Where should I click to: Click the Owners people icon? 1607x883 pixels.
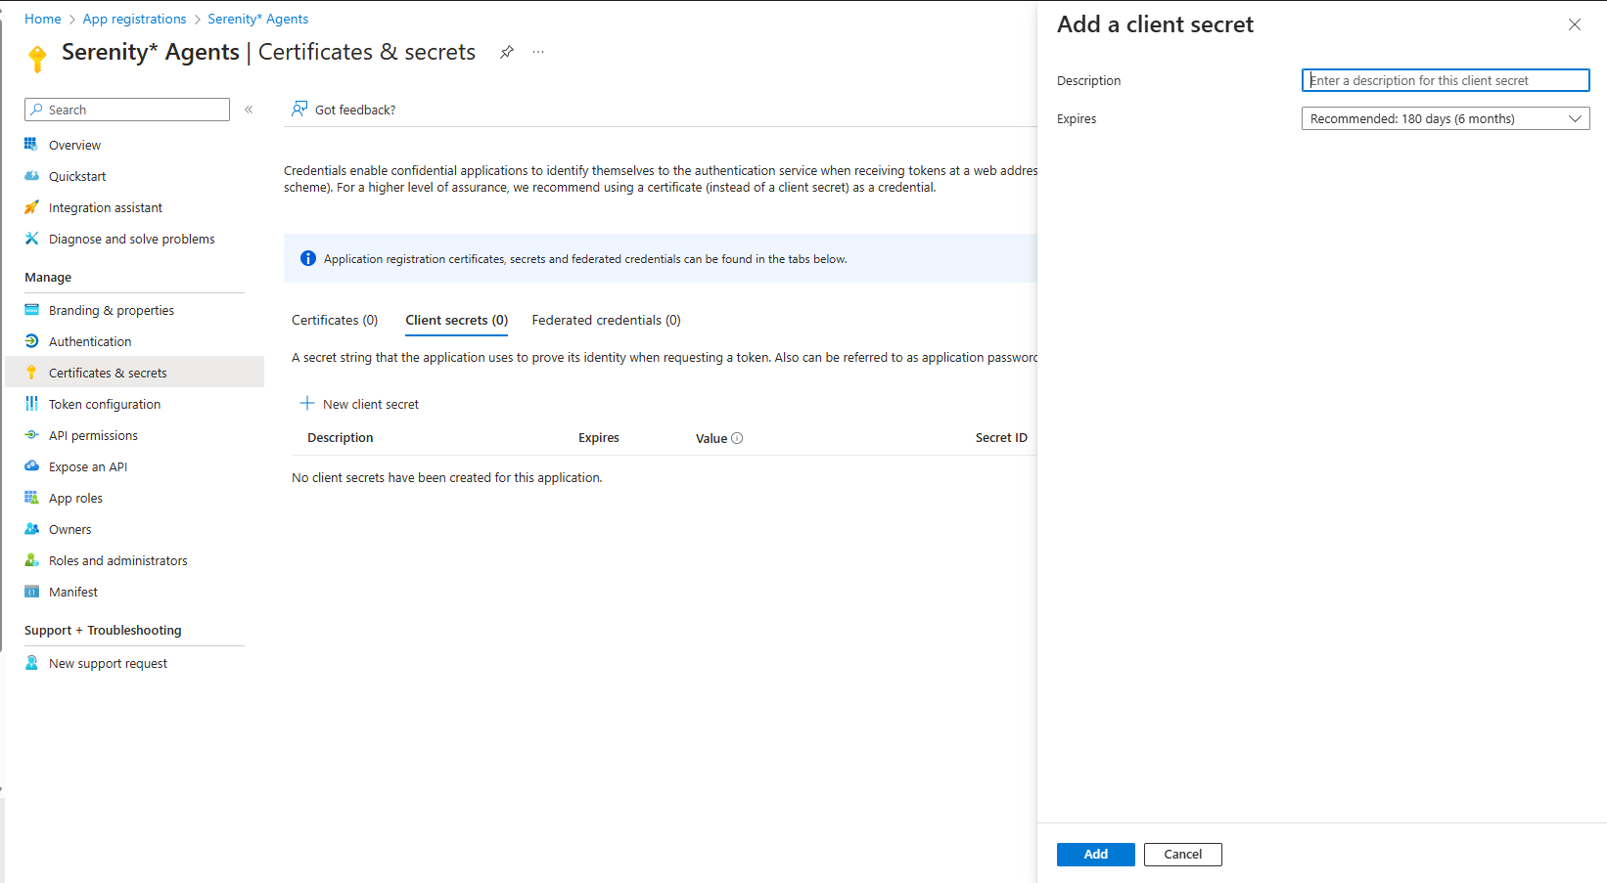click(x=31, y=529)
